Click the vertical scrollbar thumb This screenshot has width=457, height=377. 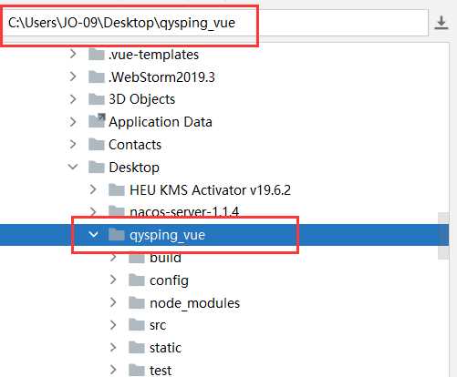pyautogui.click(x=443, y=236)
